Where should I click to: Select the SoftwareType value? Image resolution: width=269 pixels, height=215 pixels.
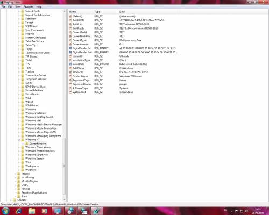click(80, 88)
